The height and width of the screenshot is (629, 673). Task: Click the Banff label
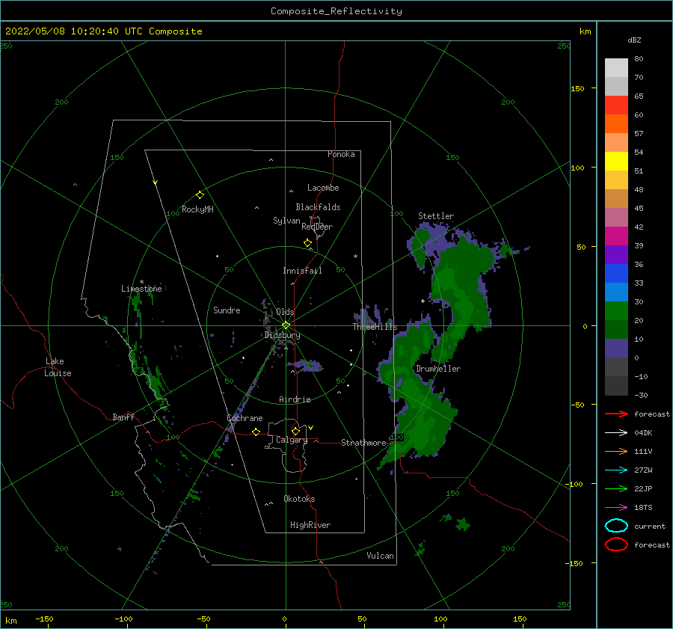(123, 417)
